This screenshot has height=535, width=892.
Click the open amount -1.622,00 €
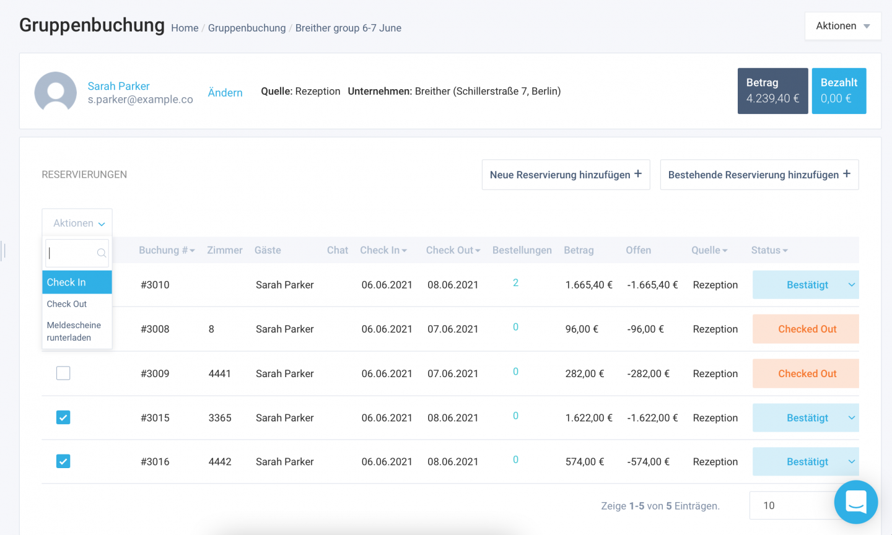(652, 418)
